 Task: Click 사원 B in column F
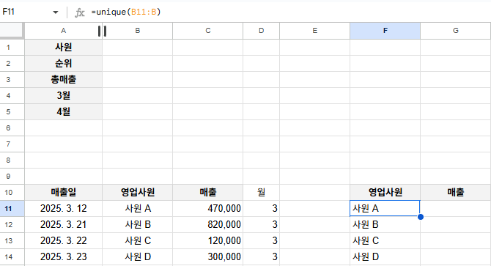click(385, 225)
